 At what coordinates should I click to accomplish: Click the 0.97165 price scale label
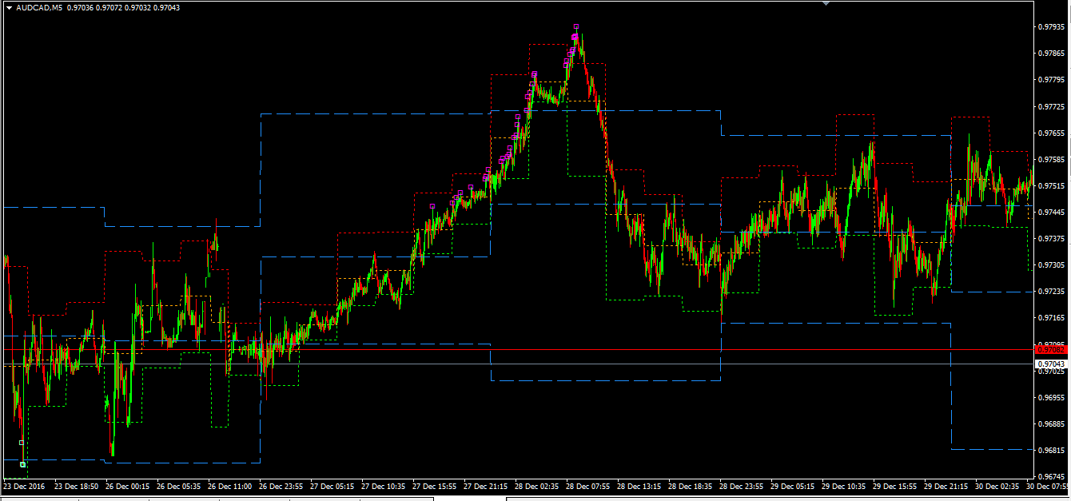pyautogui.click(x=1049, y=318)
